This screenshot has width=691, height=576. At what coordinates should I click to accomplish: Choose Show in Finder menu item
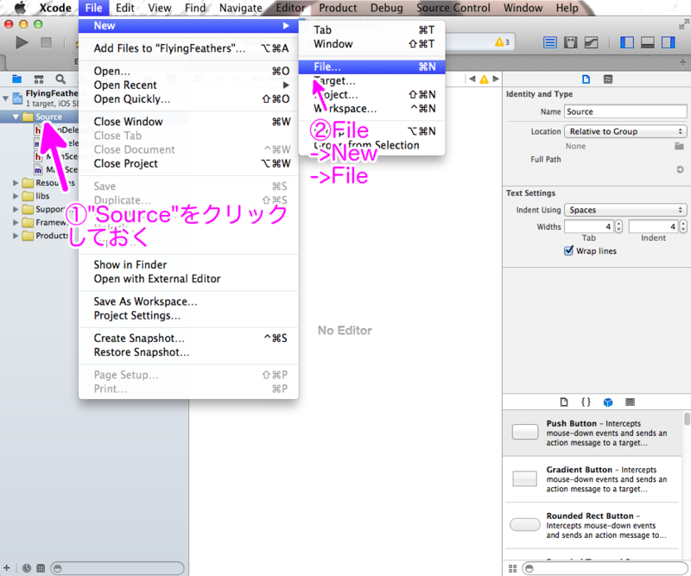(188, 264)
